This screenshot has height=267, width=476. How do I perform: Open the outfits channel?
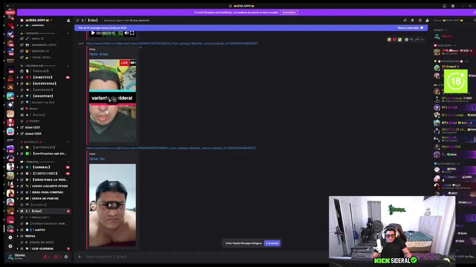tap(44, 230)
